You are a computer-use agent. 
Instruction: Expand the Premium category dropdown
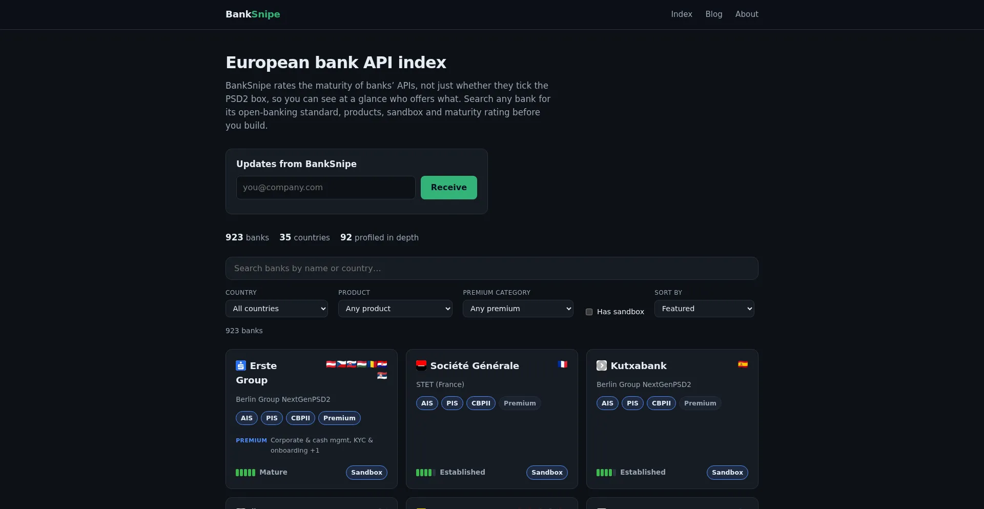(x=518, y=309)
